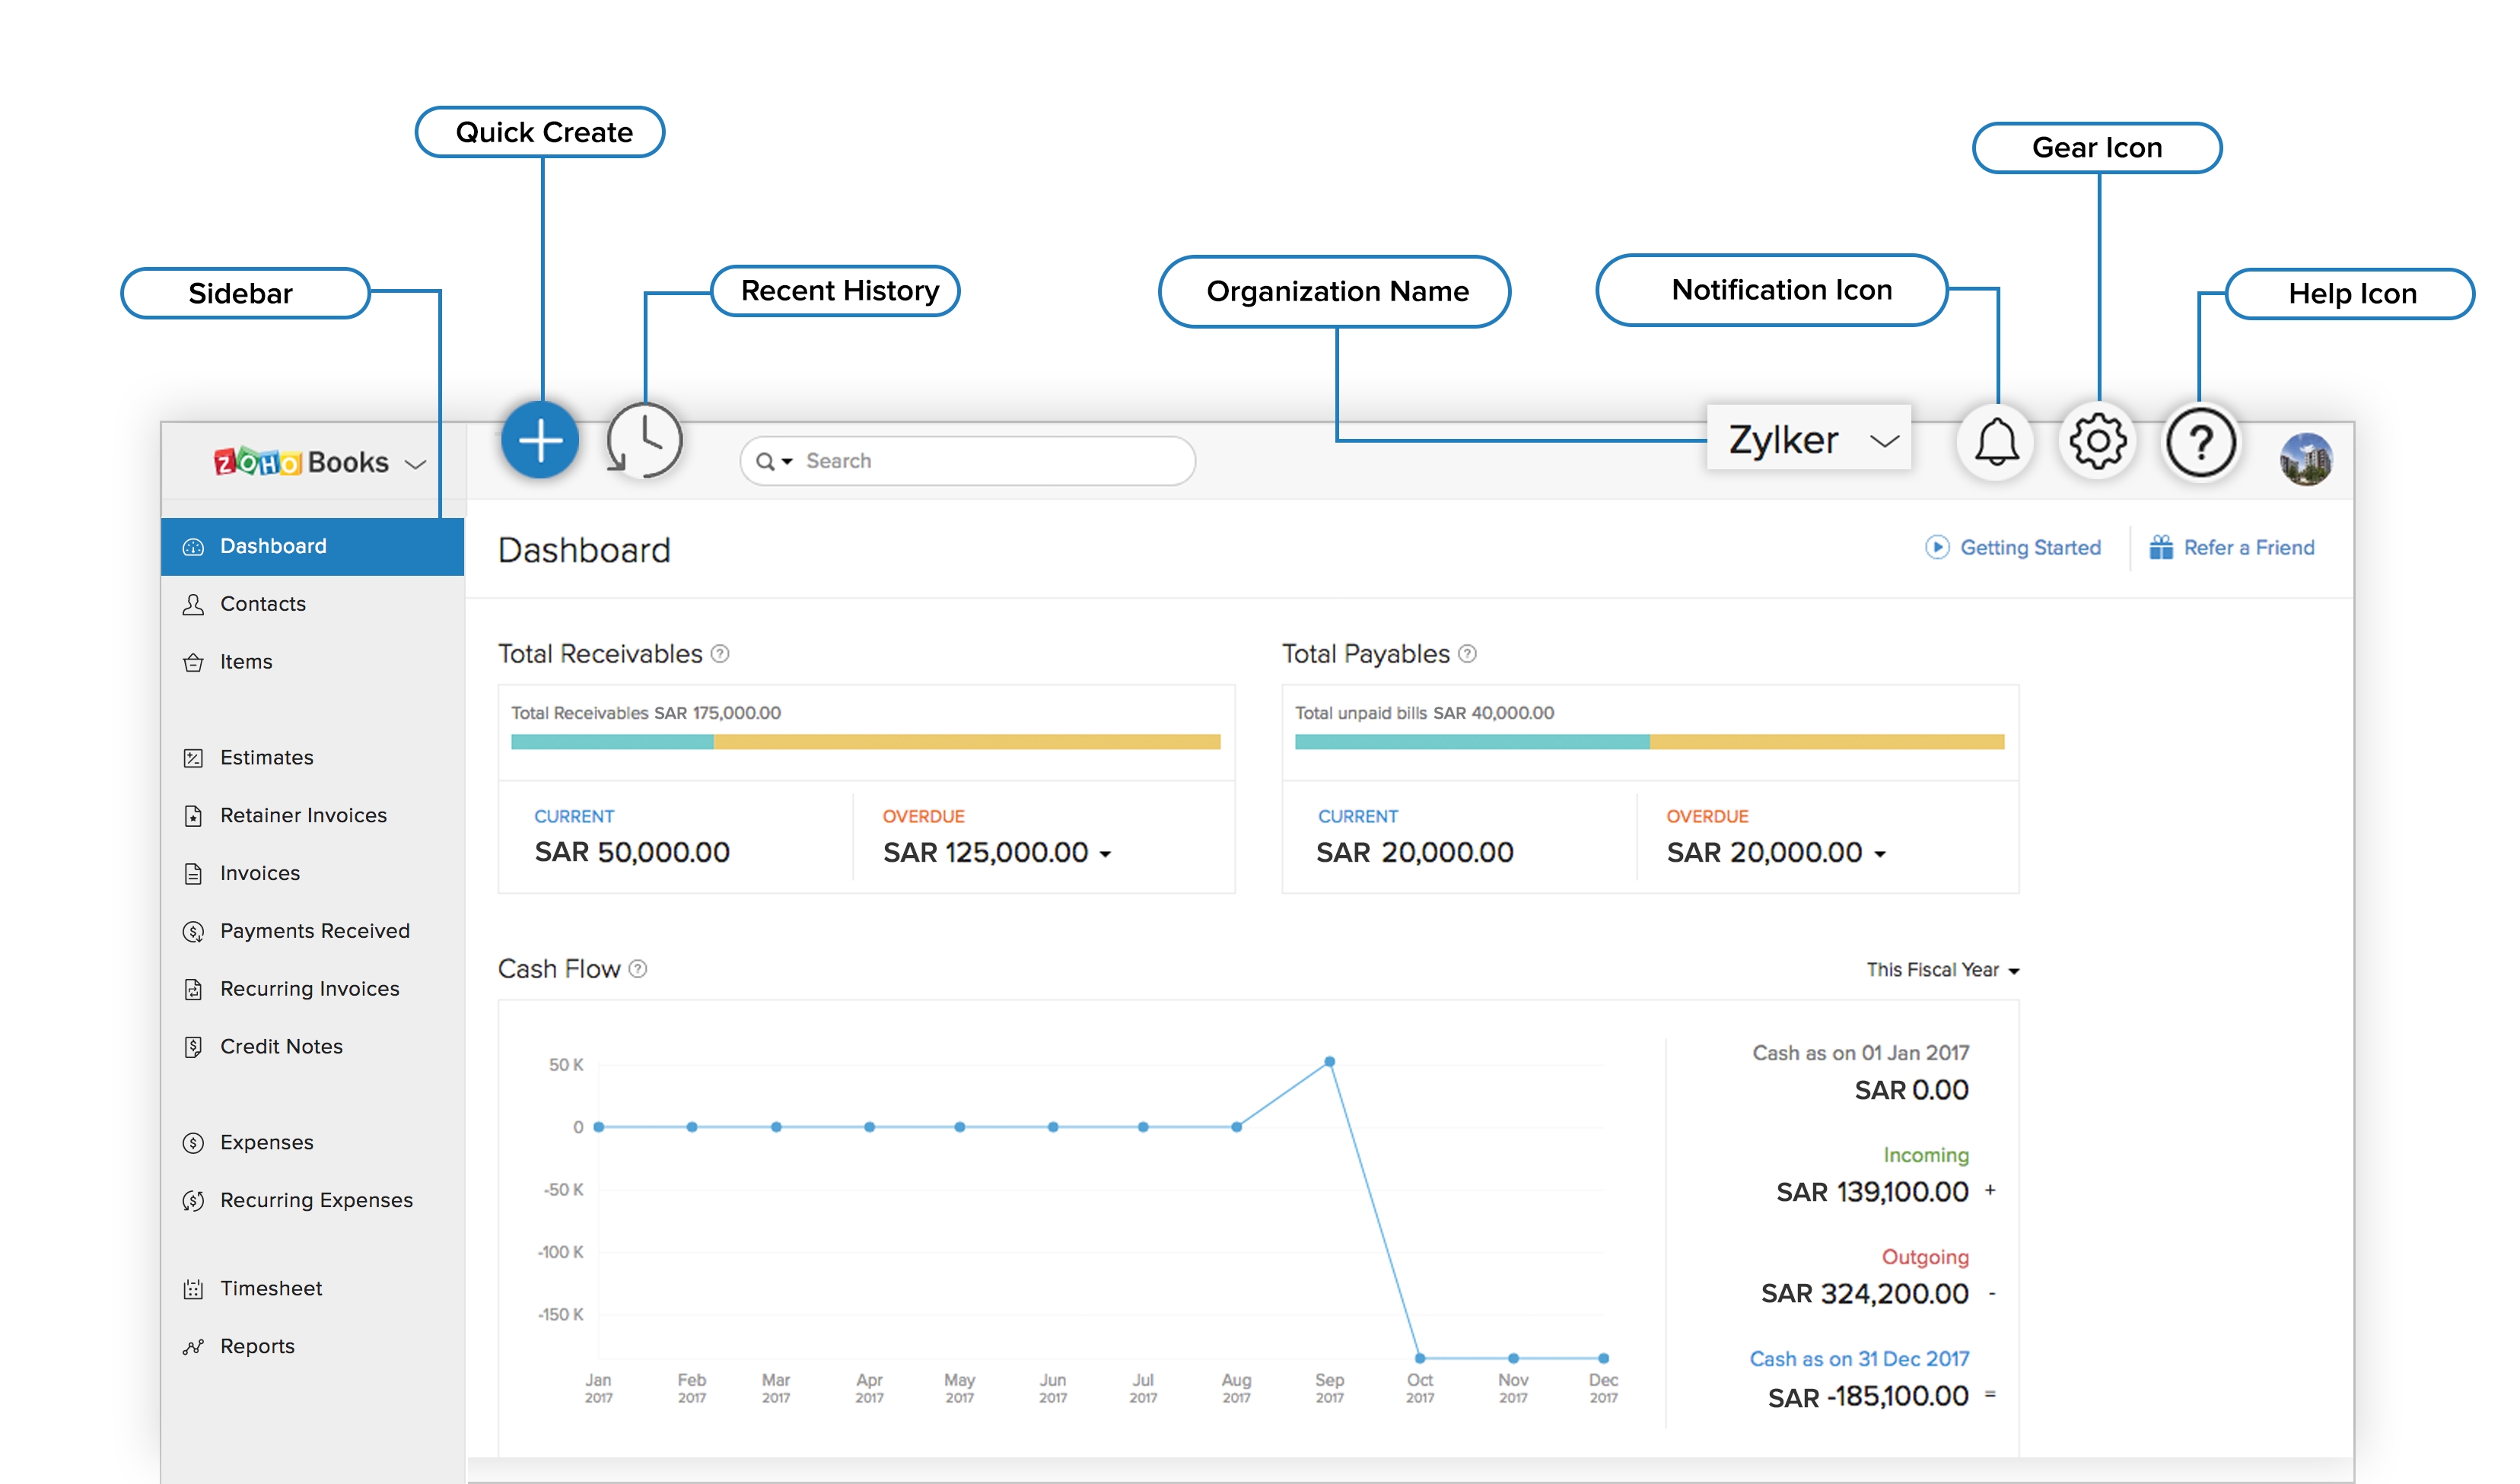Open the search filter dropdown arrow

pyautogui.click(x=788, y=462)
